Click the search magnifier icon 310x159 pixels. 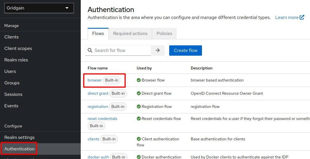tap(90, 50)
